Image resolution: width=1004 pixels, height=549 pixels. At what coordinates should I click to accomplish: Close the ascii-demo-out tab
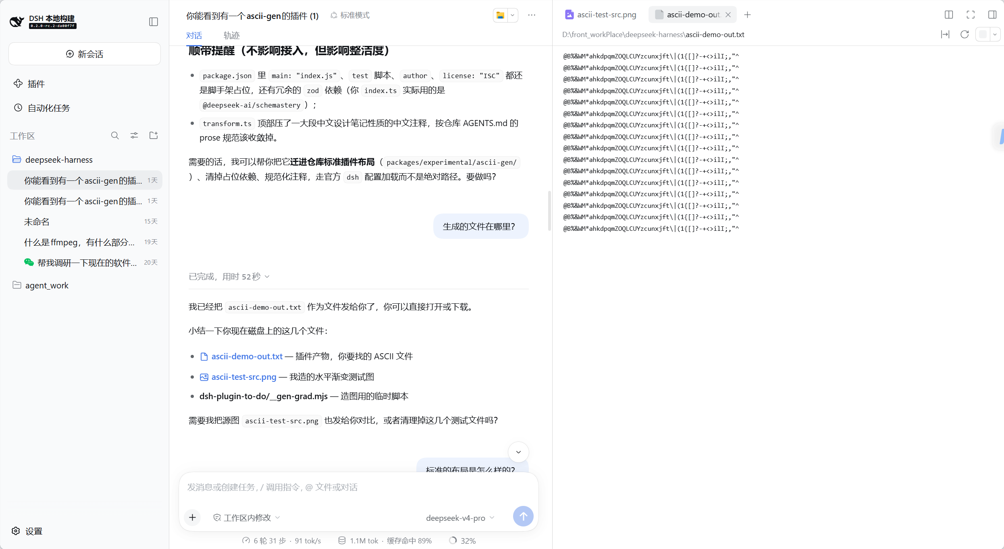click(728, 15)
